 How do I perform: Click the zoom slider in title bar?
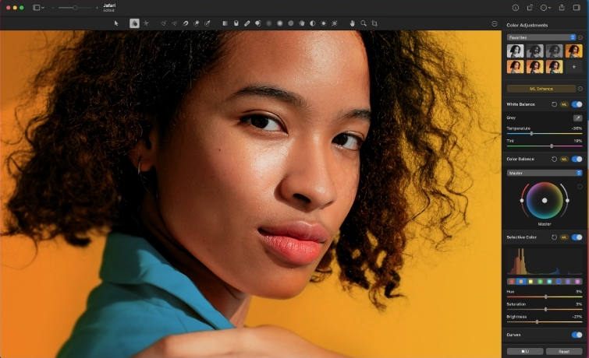75,8
